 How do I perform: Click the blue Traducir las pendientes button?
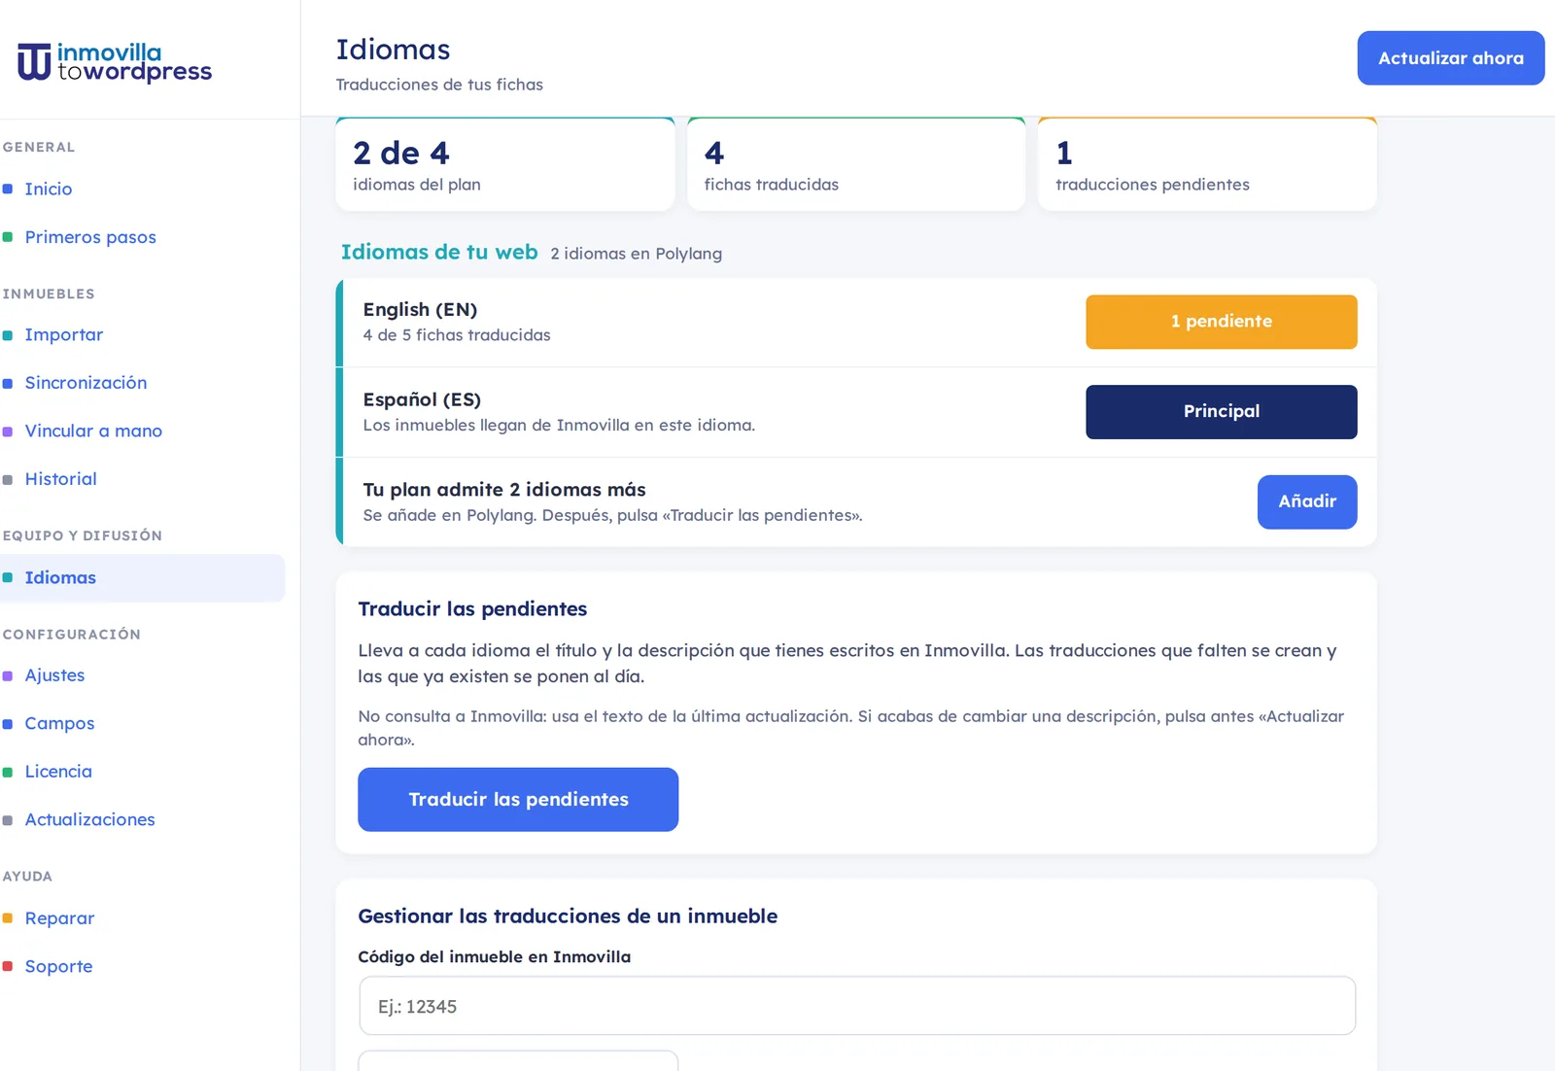(518, 799)
